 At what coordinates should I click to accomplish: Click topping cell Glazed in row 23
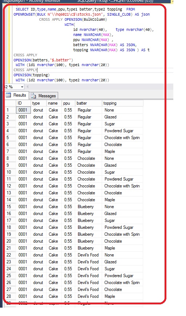pyautogui.click(x=122, y=262)
